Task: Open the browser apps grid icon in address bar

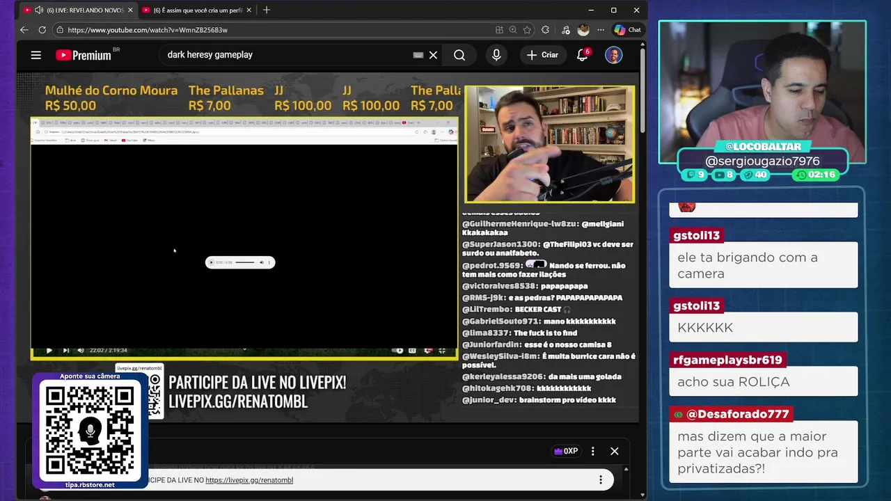Action: pyautogui.click(x=499, y=30)
